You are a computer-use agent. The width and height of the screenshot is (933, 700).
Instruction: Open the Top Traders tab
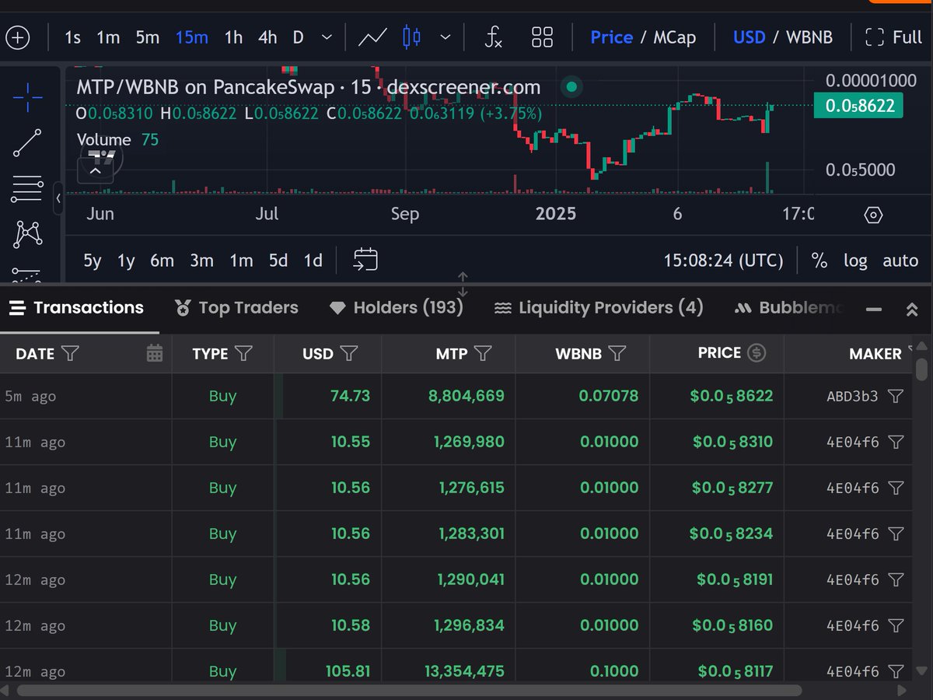click(x=236, y=308)
